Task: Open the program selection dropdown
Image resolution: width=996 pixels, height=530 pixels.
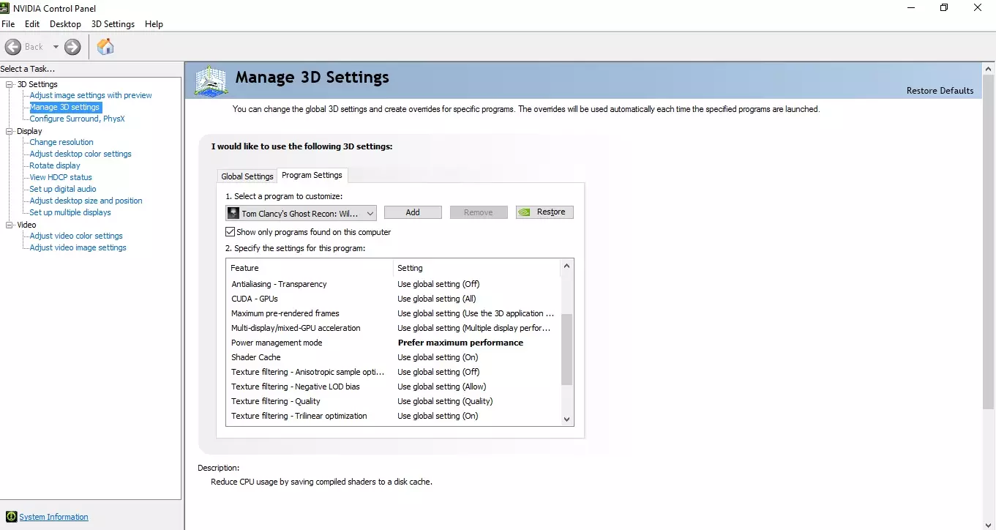Action: [x=302, y=213]
